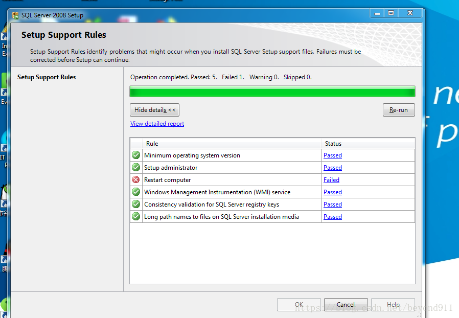Click the 'Operation completed' summary text
459x318 pixels.
pyautogui.click(x=221, y=77)
